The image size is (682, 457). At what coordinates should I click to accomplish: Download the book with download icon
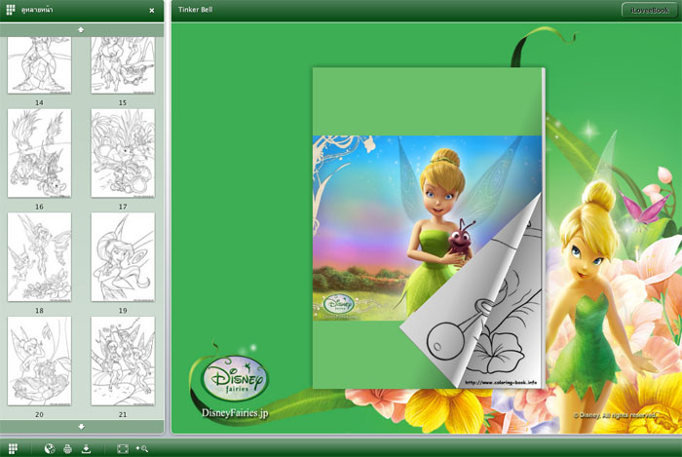point(86,448)
